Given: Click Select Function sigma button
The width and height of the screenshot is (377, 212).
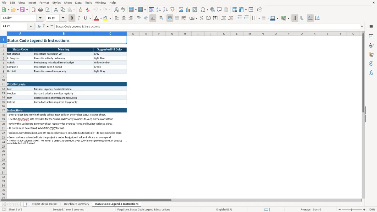Looking at the screenshot, I should [x=44, y=26].
